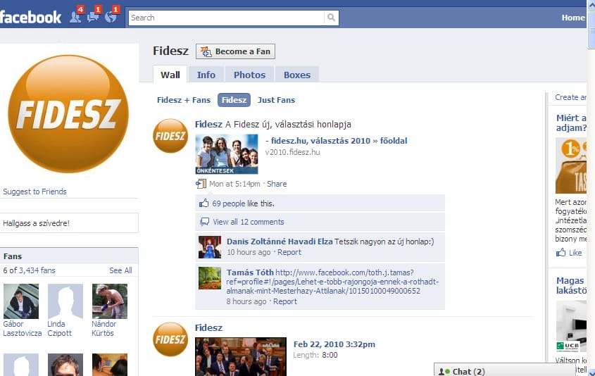Click the Fidesz avatar beside the választási honlapja post
Screen dimensions: 595x376
coord(170,136)
